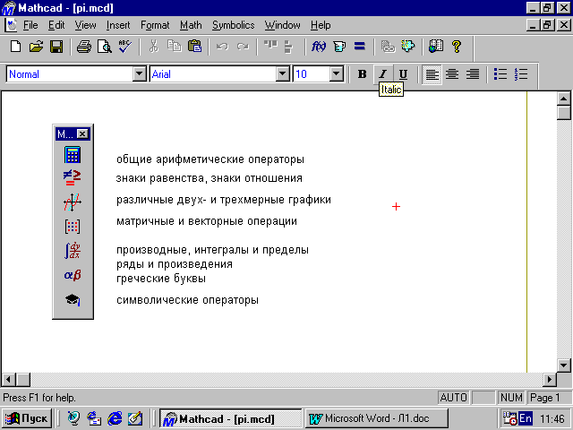Click text 'греческие буквы'
Viewport: 573px width, 430px height.
tap(161, 279)
